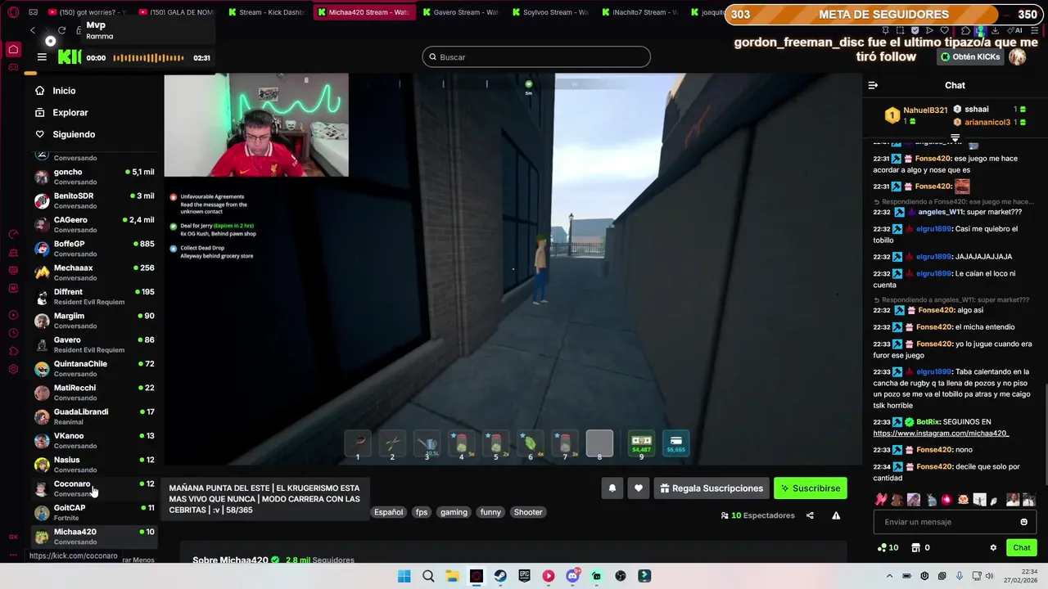1048x589 pixels.
Task: Open the Instagram michaa420 link in chat
Action: point(941,434)
